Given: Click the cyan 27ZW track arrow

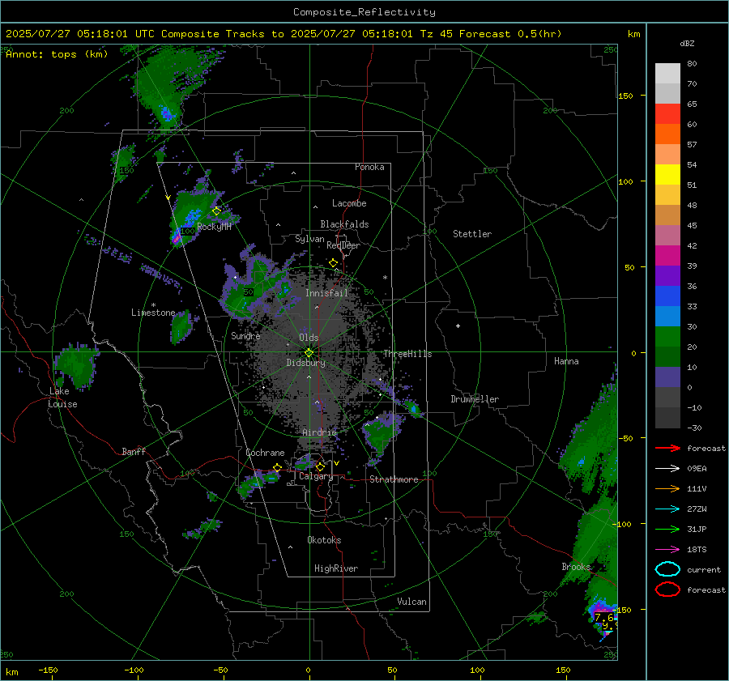Looking at the screenshot, I should pos(667,509).
